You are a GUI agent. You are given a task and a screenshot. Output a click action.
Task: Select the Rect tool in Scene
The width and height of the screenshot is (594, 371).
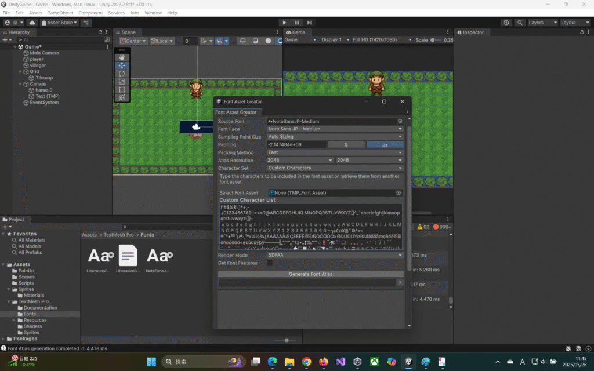[122, 90]
